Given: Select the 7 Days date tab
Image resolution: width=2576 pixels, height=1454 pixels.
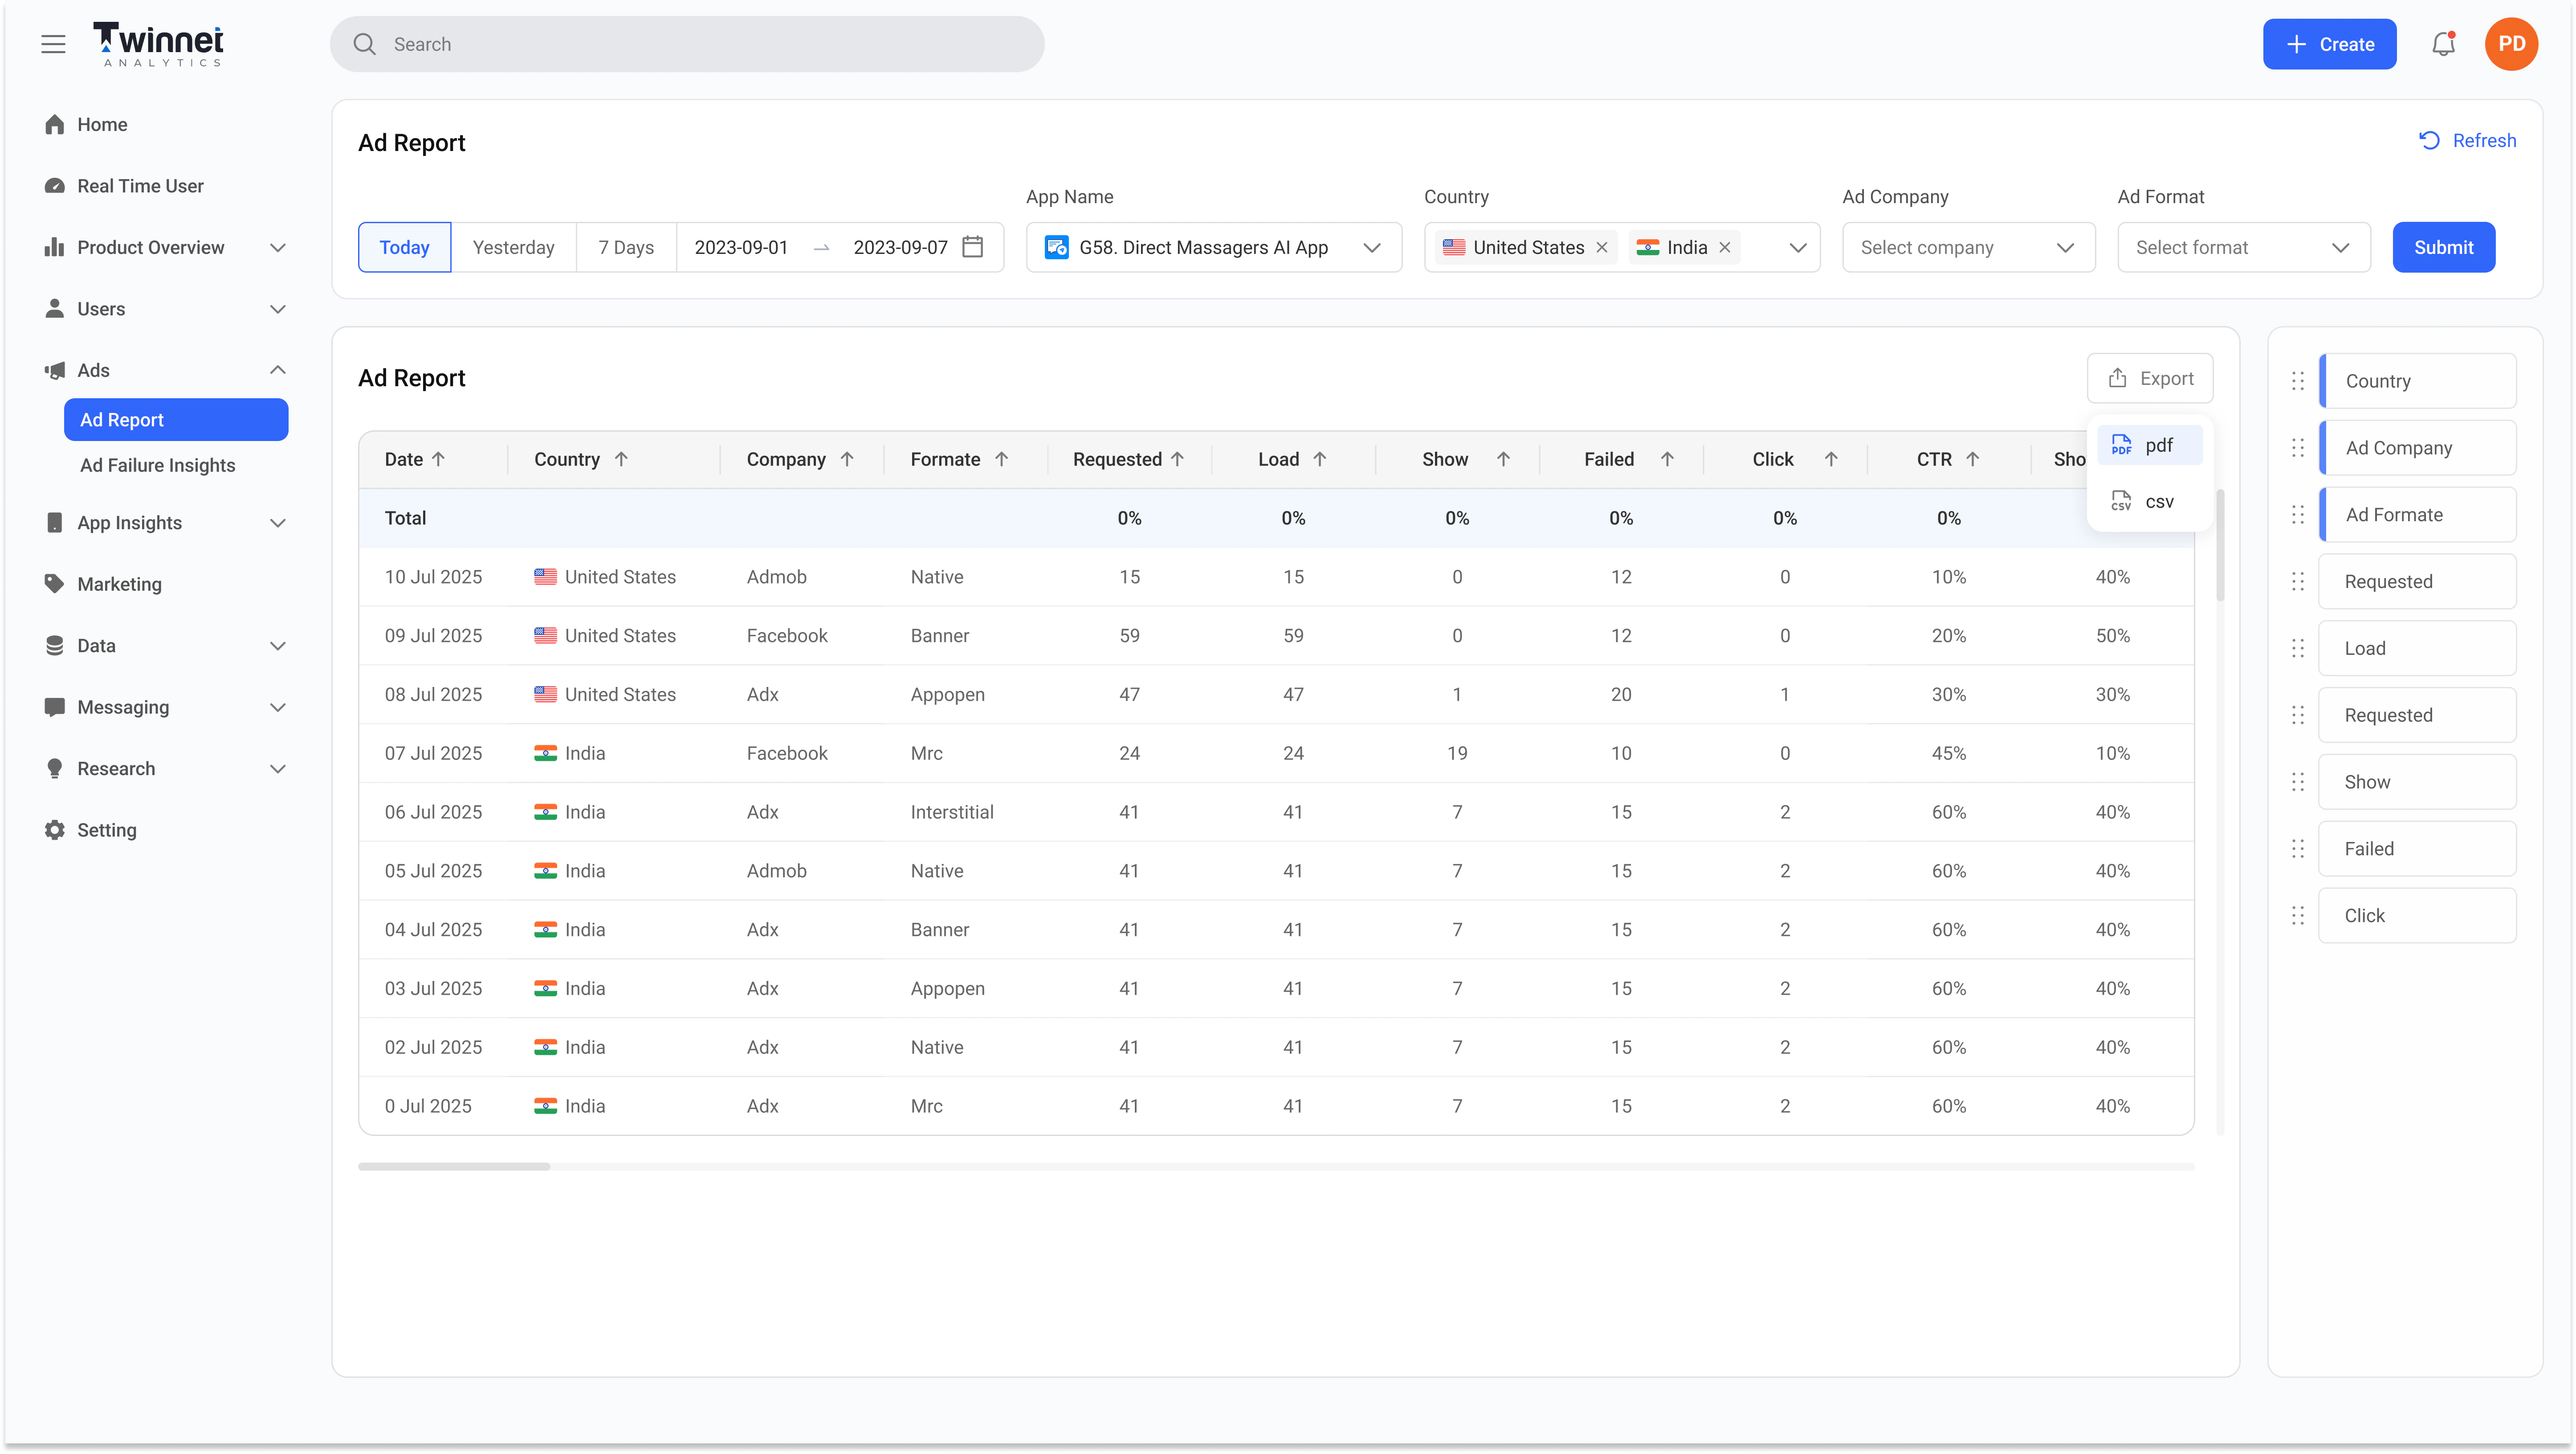Looking at the screenshot, I should click(x=626, y=247).
